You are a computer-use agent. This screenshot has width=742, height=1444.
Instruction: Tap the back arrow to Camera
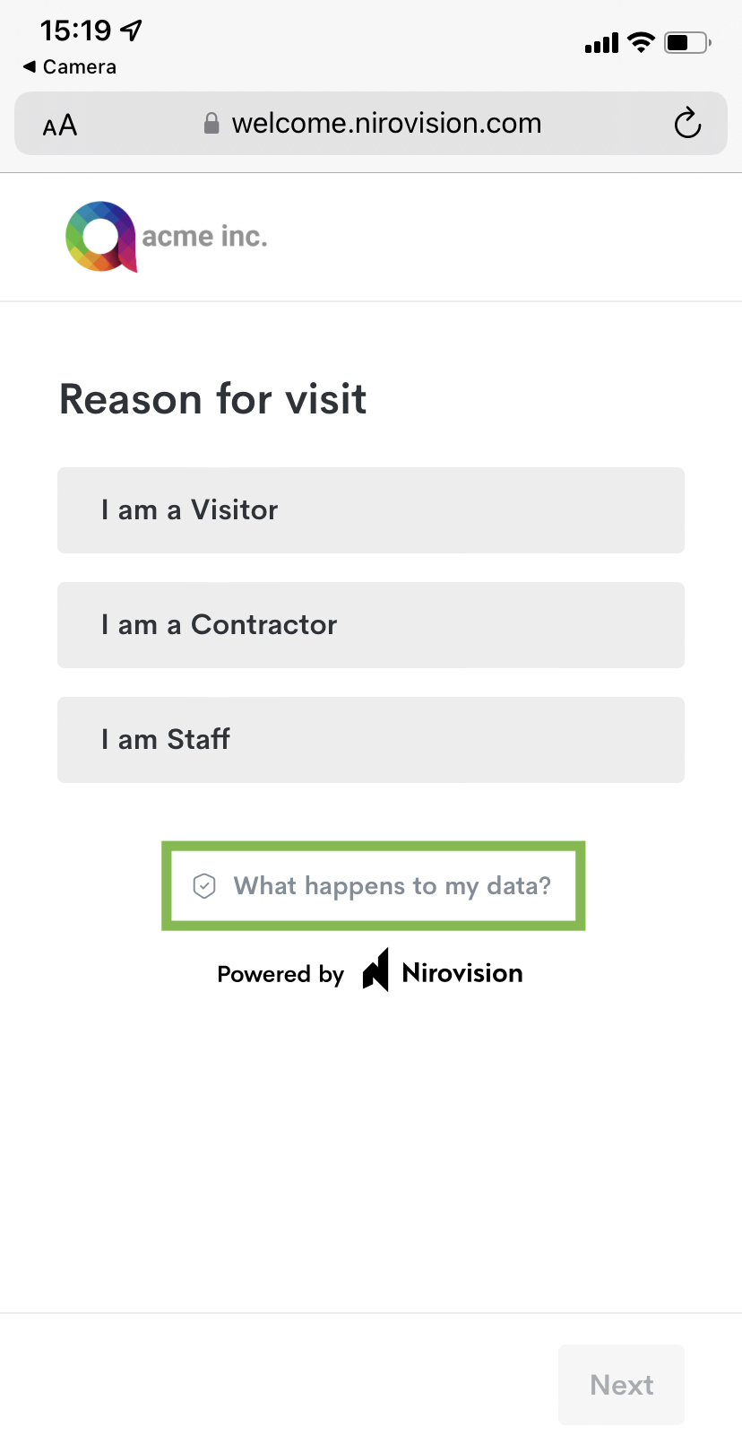point(30,66)
